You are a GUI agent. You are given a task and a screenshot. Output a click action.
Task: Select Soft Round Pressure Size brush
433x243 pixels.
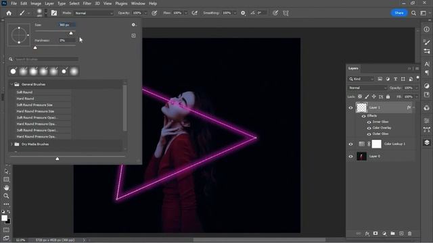(x=35, y=105)
